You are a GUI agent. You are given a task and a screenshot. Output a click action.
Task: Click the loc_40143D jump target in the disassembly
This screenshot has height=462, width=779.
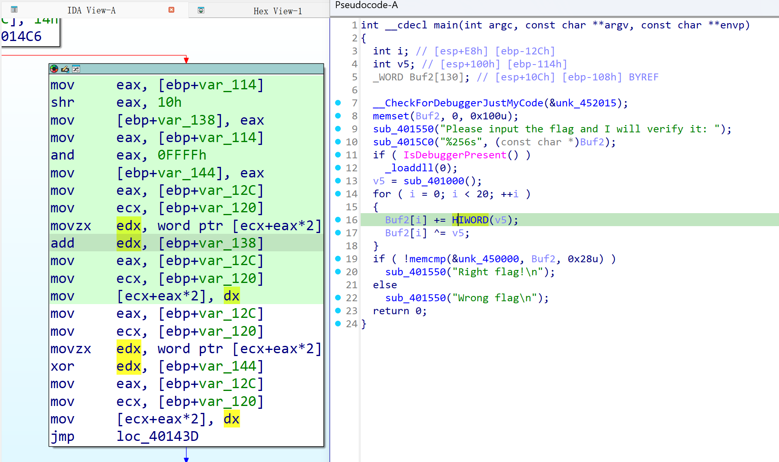point(158,436)
